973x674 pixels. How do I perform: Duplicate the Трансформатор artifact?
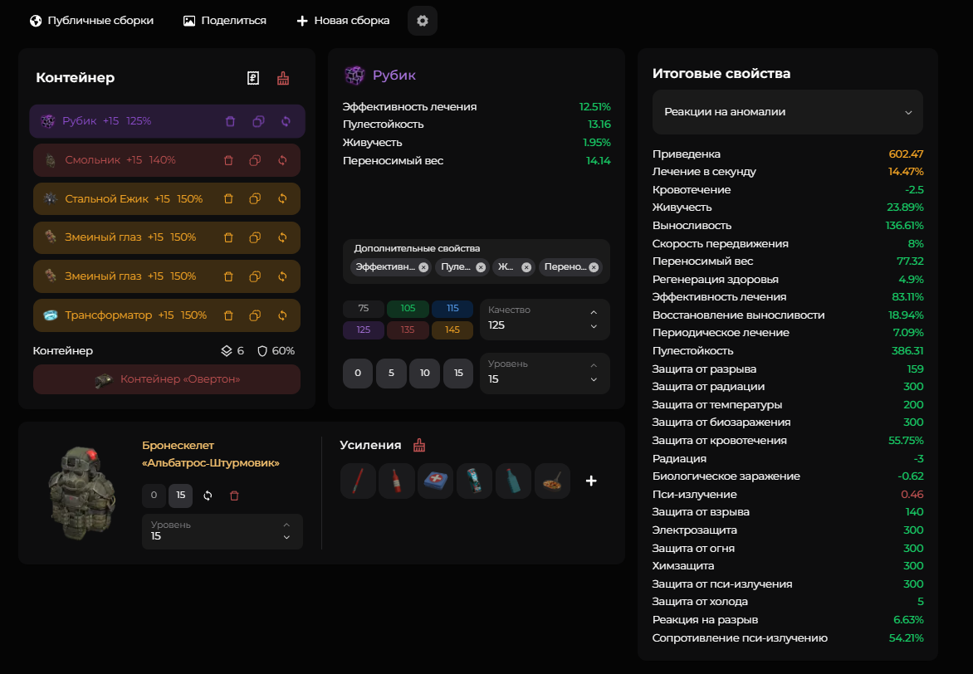pos(255,315)
